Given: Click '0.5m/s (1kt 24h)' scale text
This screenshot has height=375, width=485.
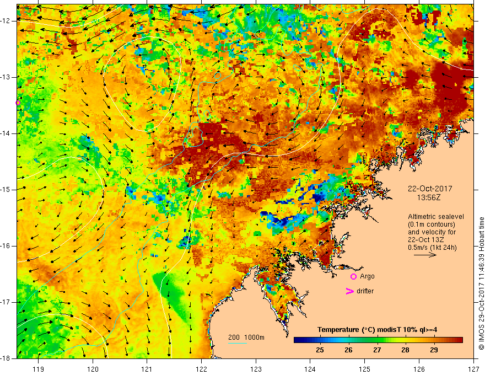Looking at the screenshot, I should click(432, 248).
